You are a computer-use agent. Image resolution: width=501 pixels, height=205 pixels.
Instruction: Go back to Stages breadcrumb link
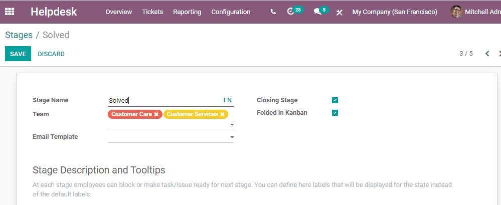pos(19,35)
